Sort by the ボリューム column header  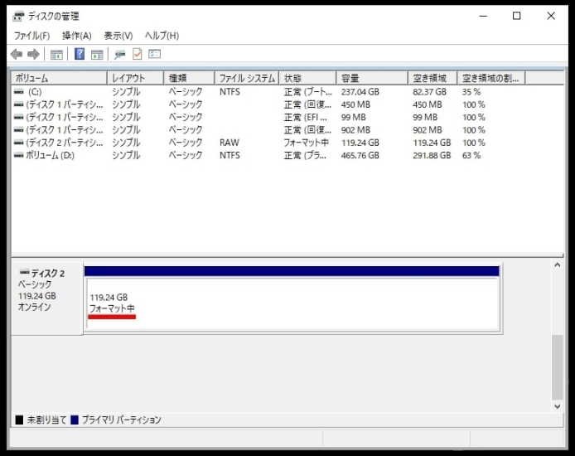[59, 78]
